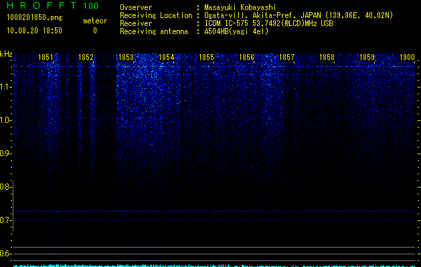Click the Receiving Location field label
Viewport: 421px width, 267px height.
(156, 15)
